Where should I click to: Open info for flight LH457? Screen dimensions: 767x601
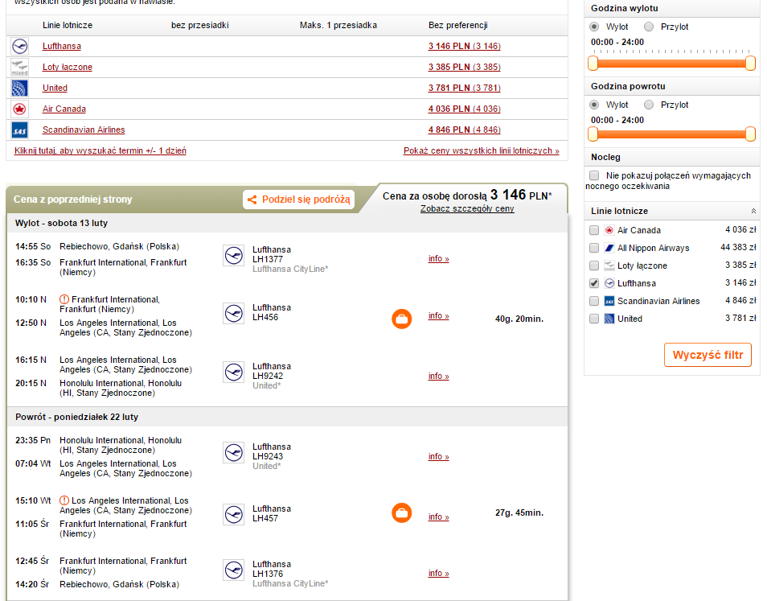tap(438, 517)
